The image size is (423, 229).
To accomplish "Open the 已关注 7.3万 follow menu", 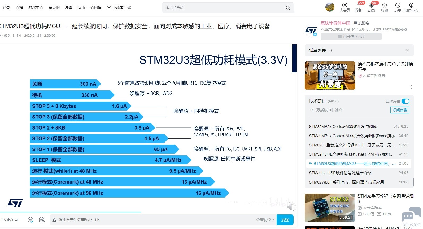I will 351,36.
